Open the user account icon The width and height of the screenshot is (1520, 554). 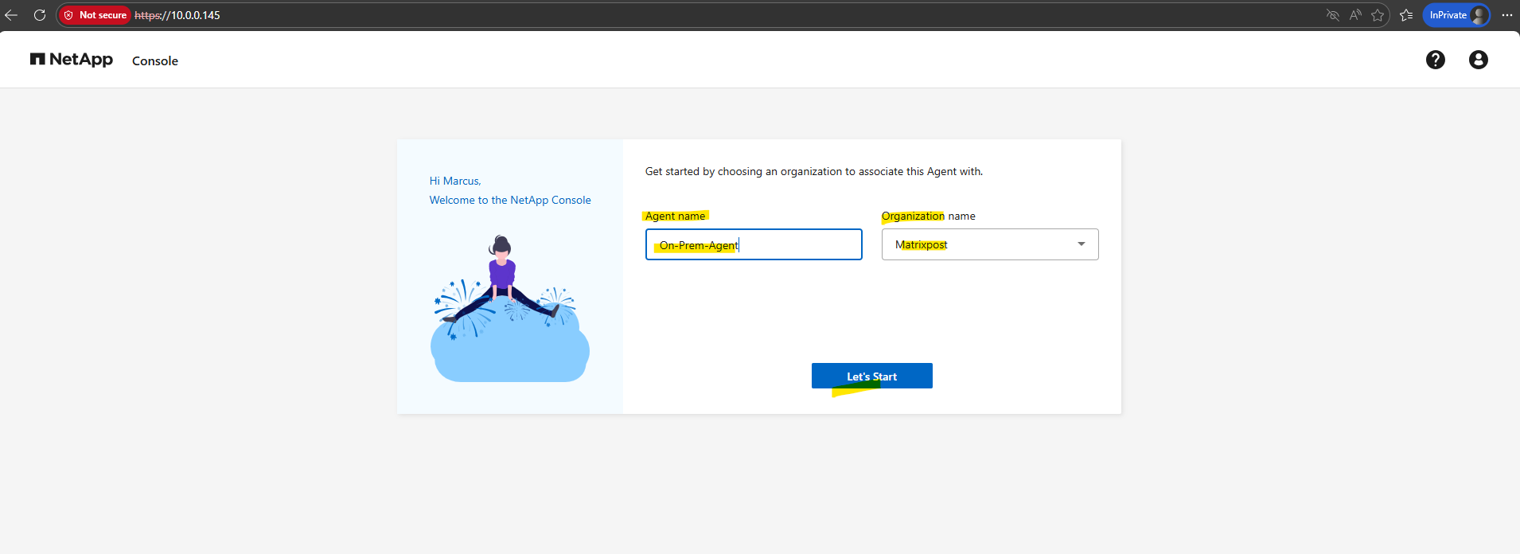pyautogui.click(x=1479, y=60)
